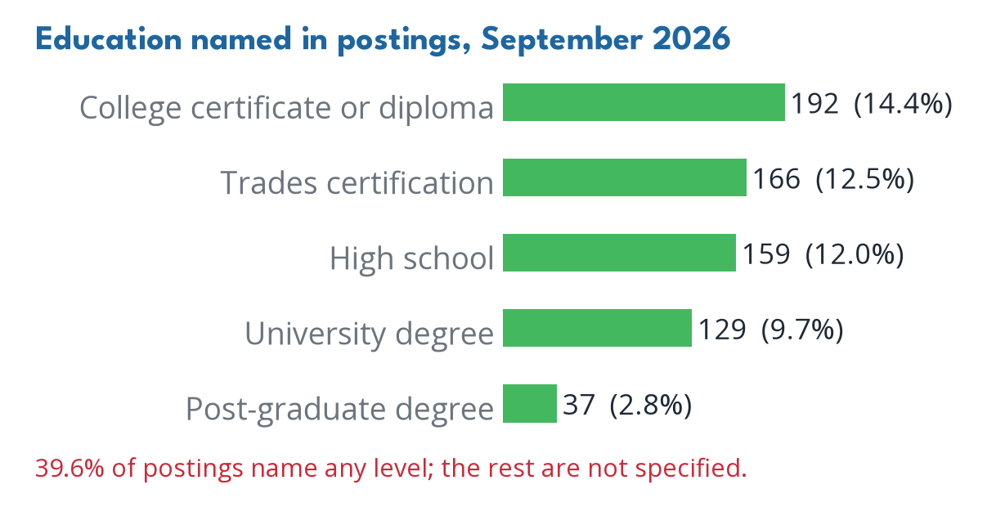Image resolution: width=1005 pixels, height=507 pixels.
Task: Click the value label 129 (9.7%)
Action: point(770,330)
